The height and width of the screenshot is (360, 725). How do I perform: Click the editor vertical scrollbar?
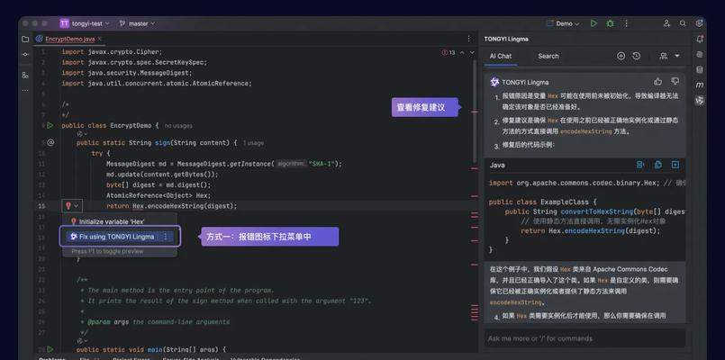(x=474, y=111)
